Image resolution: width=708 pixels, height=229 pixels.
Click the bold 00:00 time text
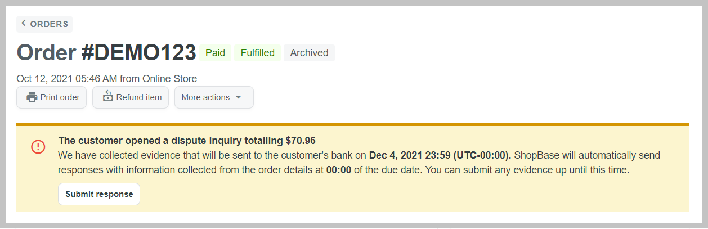[x=339, y=170]
